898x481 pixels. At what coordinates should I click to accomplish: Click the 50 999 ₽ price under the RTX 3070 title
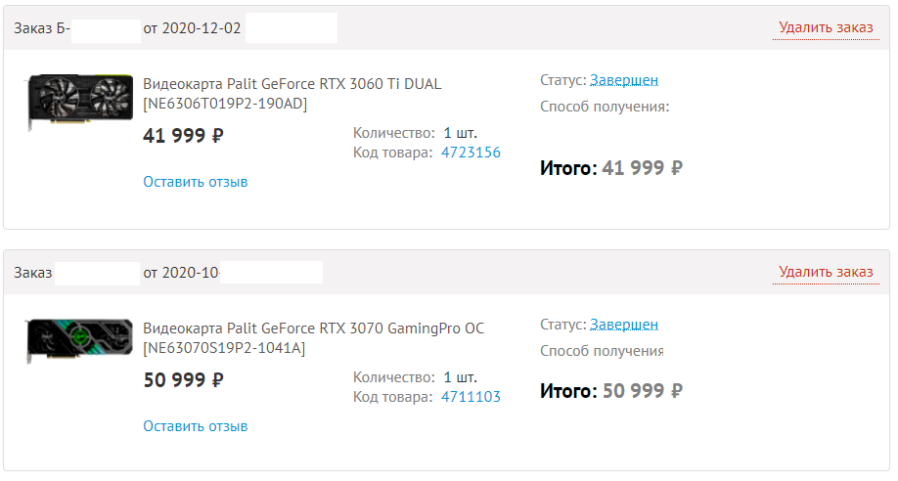[x=183, y=380]
